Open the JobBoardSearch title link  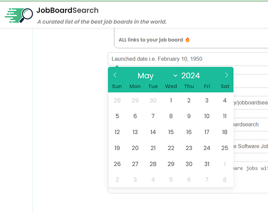coord(67,10)
